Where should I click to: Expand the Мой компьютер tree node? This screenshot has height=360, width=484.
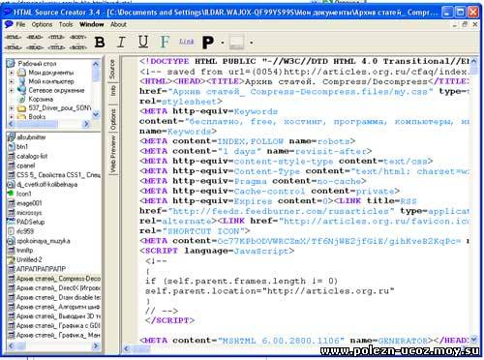(12, 81)
